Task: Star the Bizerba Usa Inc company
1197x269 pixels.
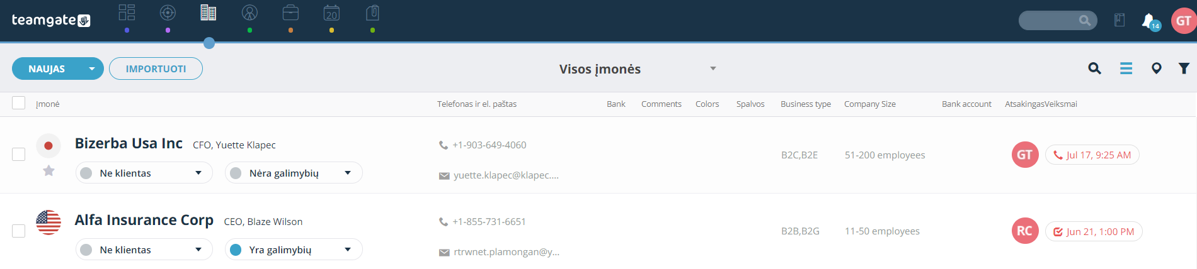Action: coord(49,170)
